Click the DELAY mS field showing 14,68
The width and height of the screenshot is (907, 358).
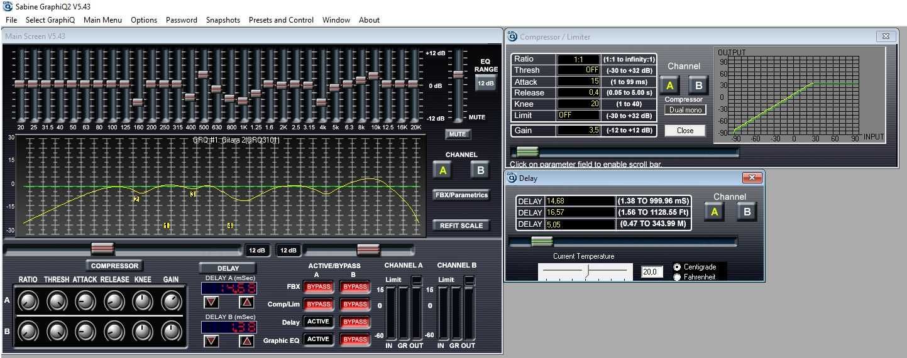580,201
